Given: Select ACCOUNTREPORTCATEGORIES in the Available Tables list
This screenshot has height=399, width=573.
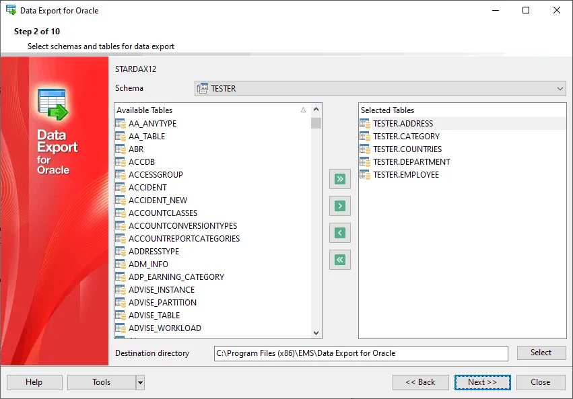Looking at the screenshot, I should (x=184, y=239).
